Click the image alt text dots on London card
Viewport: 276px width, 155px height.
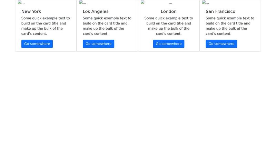tap(170, 3)
